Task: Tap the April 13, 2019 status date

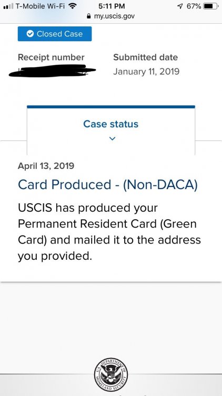Action: point(46,166)
